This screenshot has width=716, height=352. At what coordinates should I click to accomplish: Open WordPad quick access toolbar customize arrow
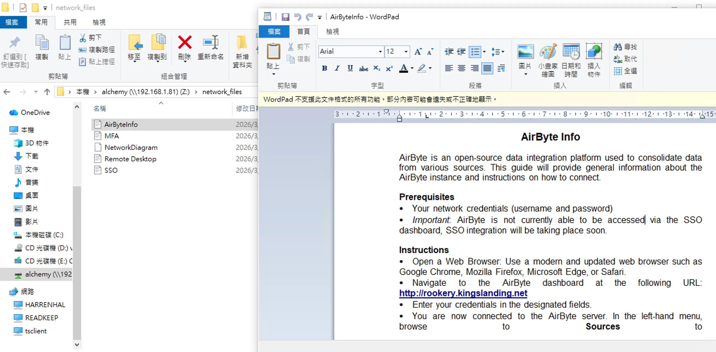click(320, 17)
